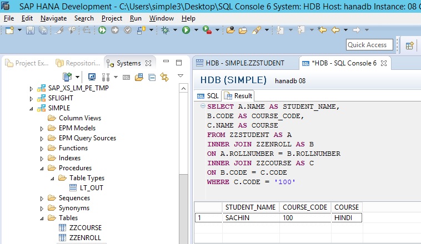The height and width of the screenshot is (244, 421).
Task: Click the Save All icon
Action: point(43,30)
